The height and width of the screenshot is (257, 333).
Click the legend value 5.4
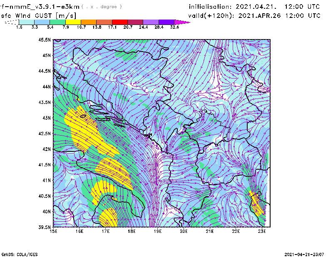[x=50, y=27]
